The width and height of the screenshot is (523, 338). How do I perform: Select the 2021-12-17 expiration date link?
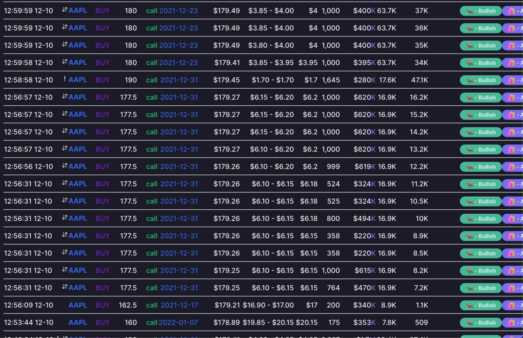point(179,305)
